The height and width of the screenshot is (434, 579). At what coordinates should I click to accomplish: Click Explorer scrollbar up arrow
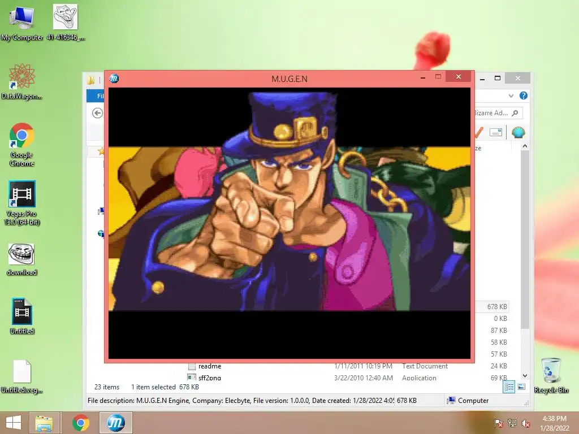[x=525, y=146]
